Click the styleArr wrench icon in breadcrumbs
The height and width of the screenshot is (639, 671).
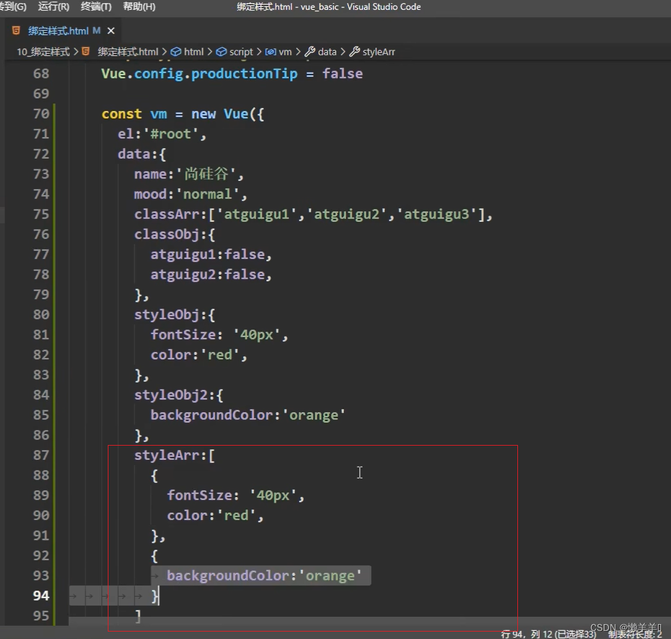[354, 52]
